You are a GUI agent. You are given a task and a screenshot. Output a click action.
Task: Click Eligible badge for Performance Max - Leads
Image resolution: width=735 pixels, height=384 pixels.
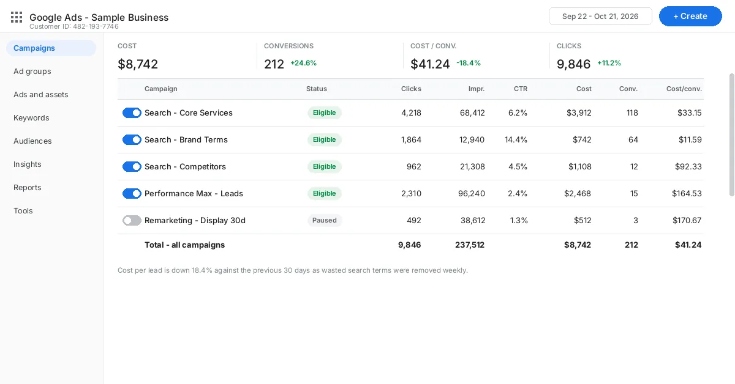[325, 193]
